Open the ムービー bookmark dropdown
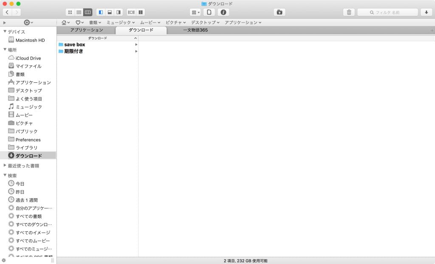Image resolution: width=435 pixels, height=264 pixels. [x=150, y=22]
